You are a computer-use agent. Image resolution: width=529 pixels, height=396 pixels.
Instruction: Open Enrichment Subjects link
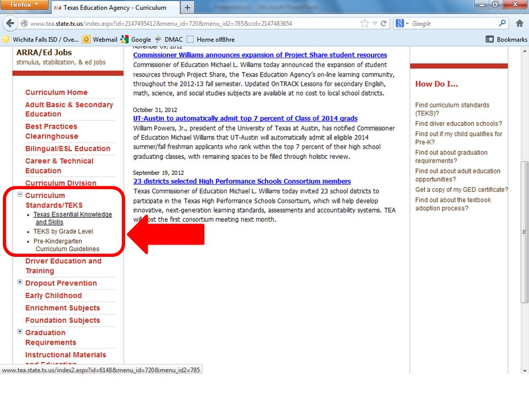tap(63, 308)
